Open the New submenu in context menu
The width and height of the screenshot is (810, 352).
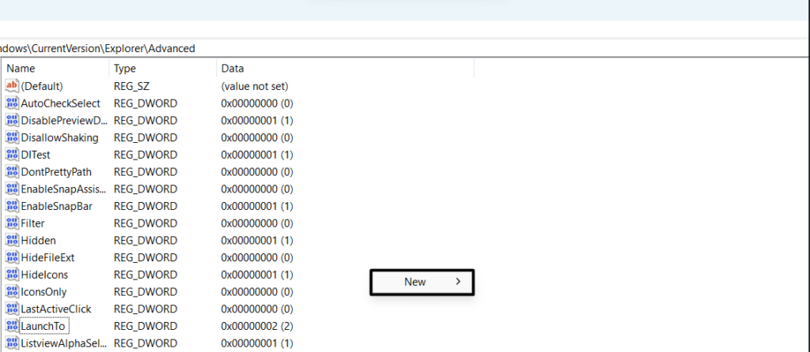pos(415,282)
